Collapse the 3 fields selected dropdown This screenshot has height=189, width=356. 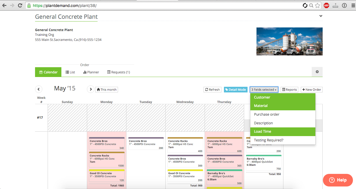click(x=264, y=90)
